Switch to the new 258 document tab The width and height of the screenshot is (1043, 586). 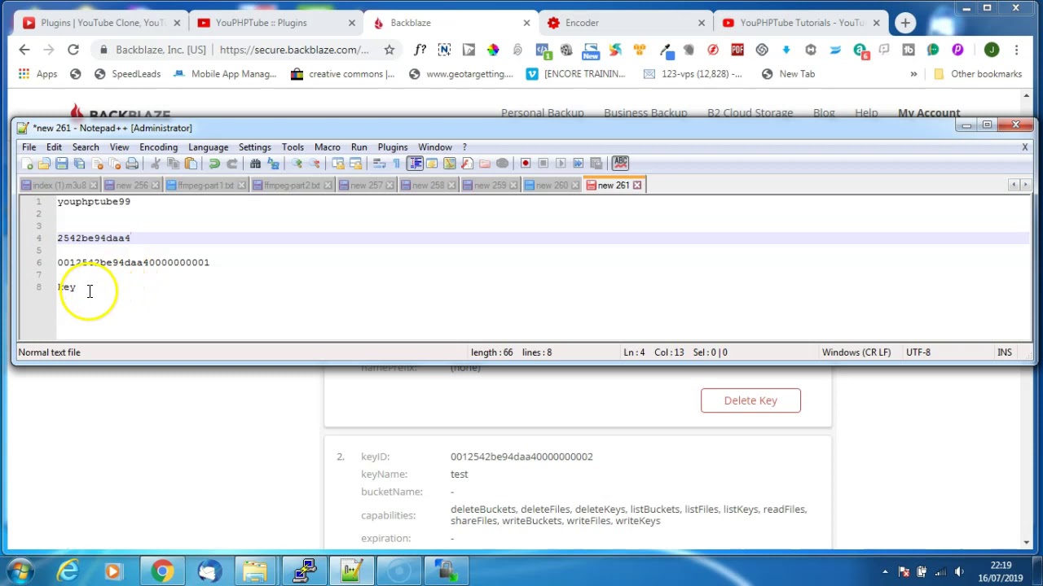[x=428, y=186]
